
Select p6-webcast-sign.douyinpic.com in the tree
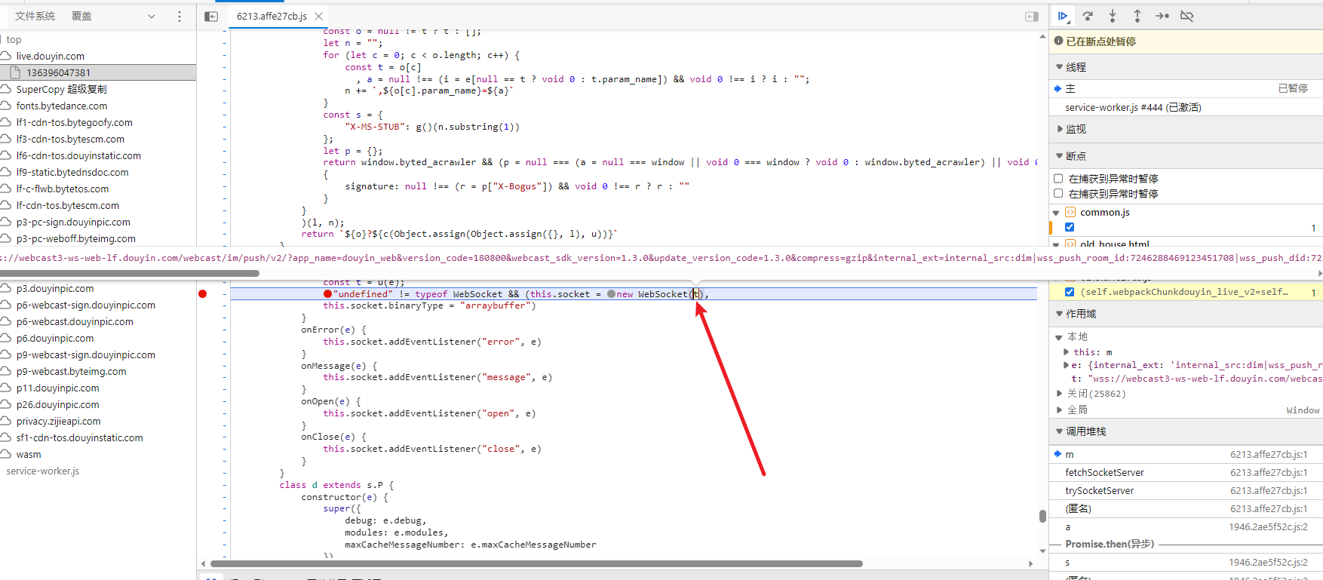[x=86, y=305]
